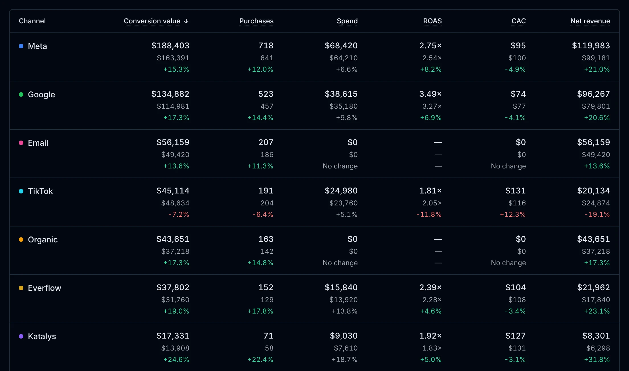Select the TikTok channel name
The image size is (629, 371).
(x=40, y=191)
